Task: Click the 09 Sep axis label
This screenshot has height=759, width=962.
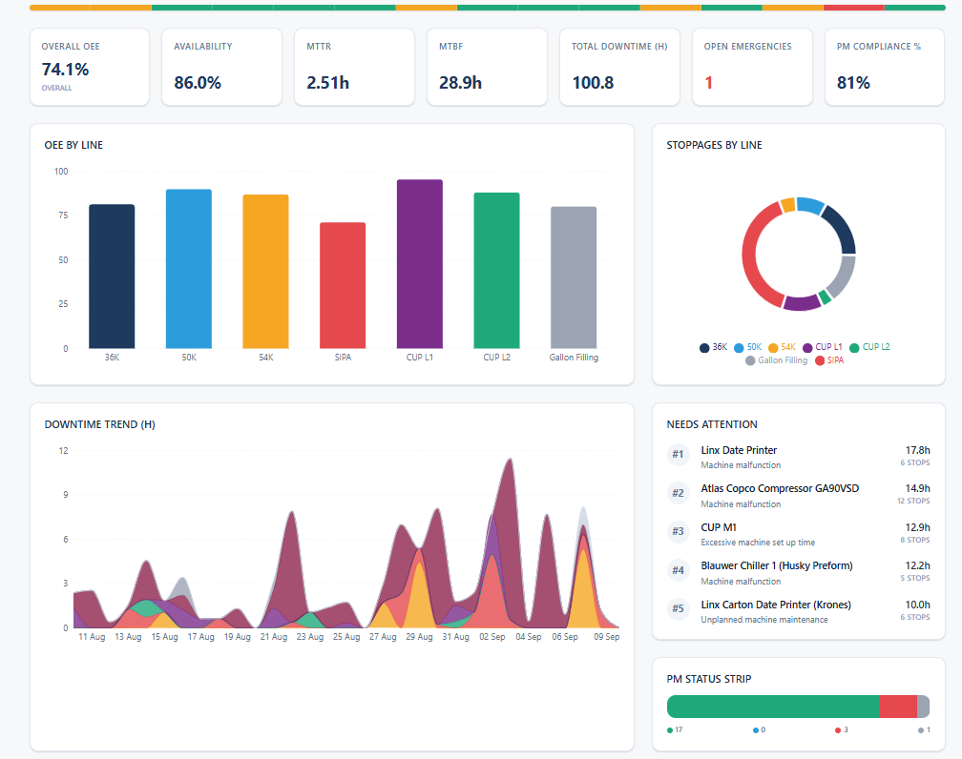Action: [x=606, y=637]
